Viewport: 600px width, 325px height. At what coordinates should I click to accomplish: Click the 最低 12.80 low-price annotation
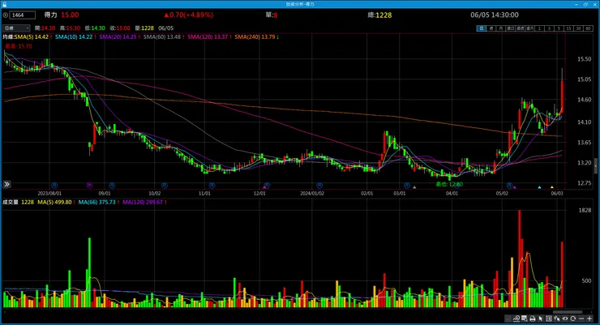[x=449, y=184]
